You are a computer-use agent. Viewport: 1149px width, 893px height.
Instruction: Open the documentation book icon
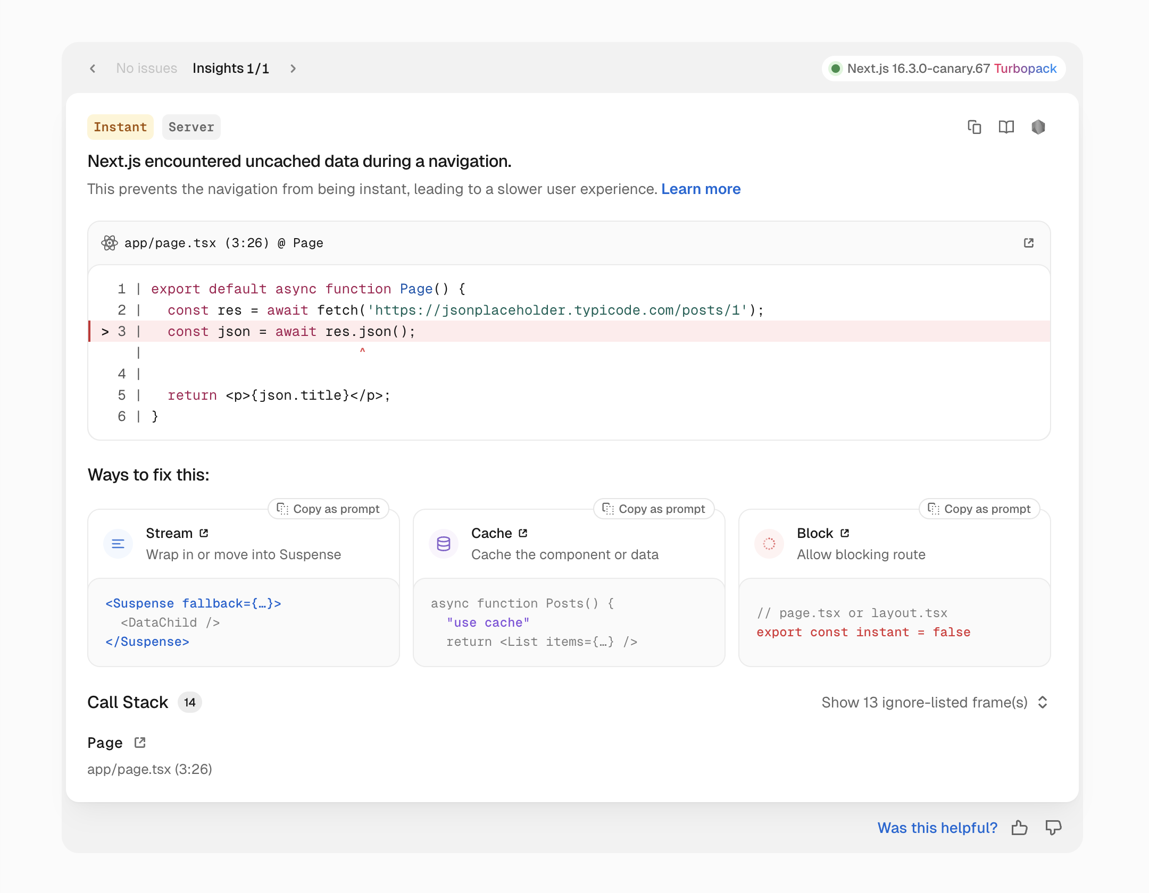pyautogui.click(x=1006, y=127)
